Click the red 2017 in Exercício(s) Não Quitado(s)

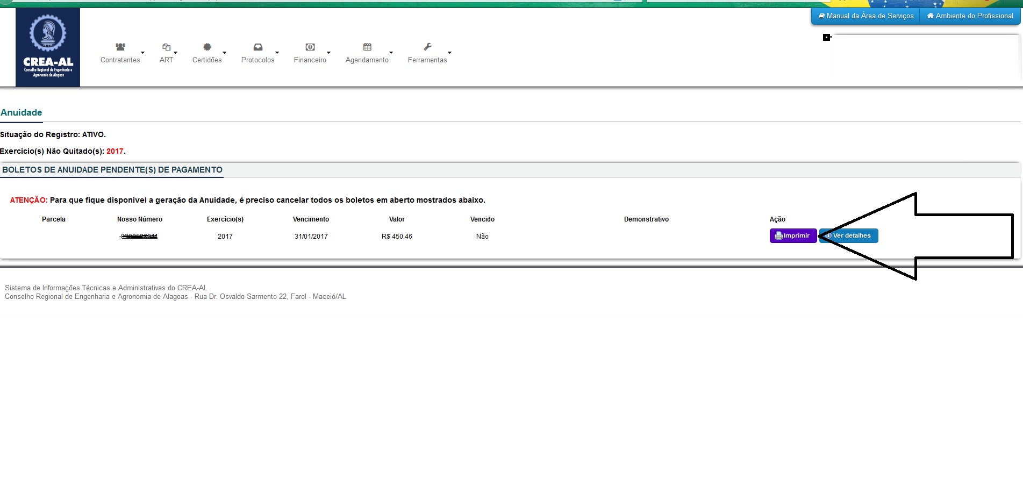point(115,152)
